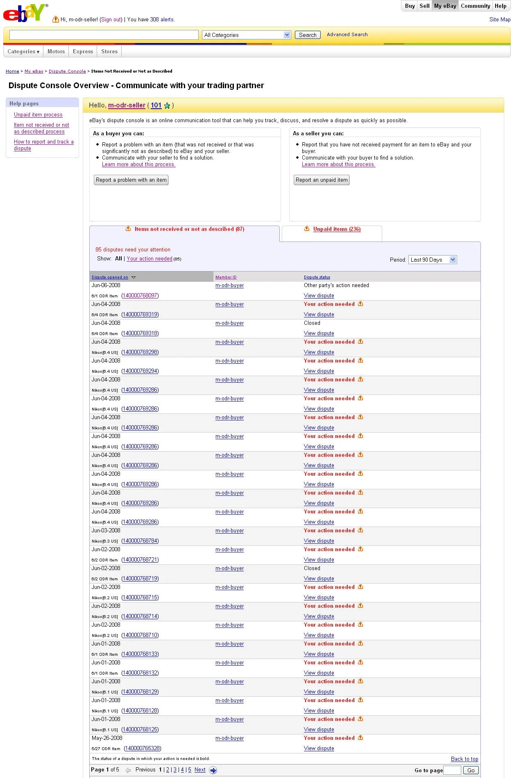Click the m-odr-seller username link in greeting

(x=127, y=105)
